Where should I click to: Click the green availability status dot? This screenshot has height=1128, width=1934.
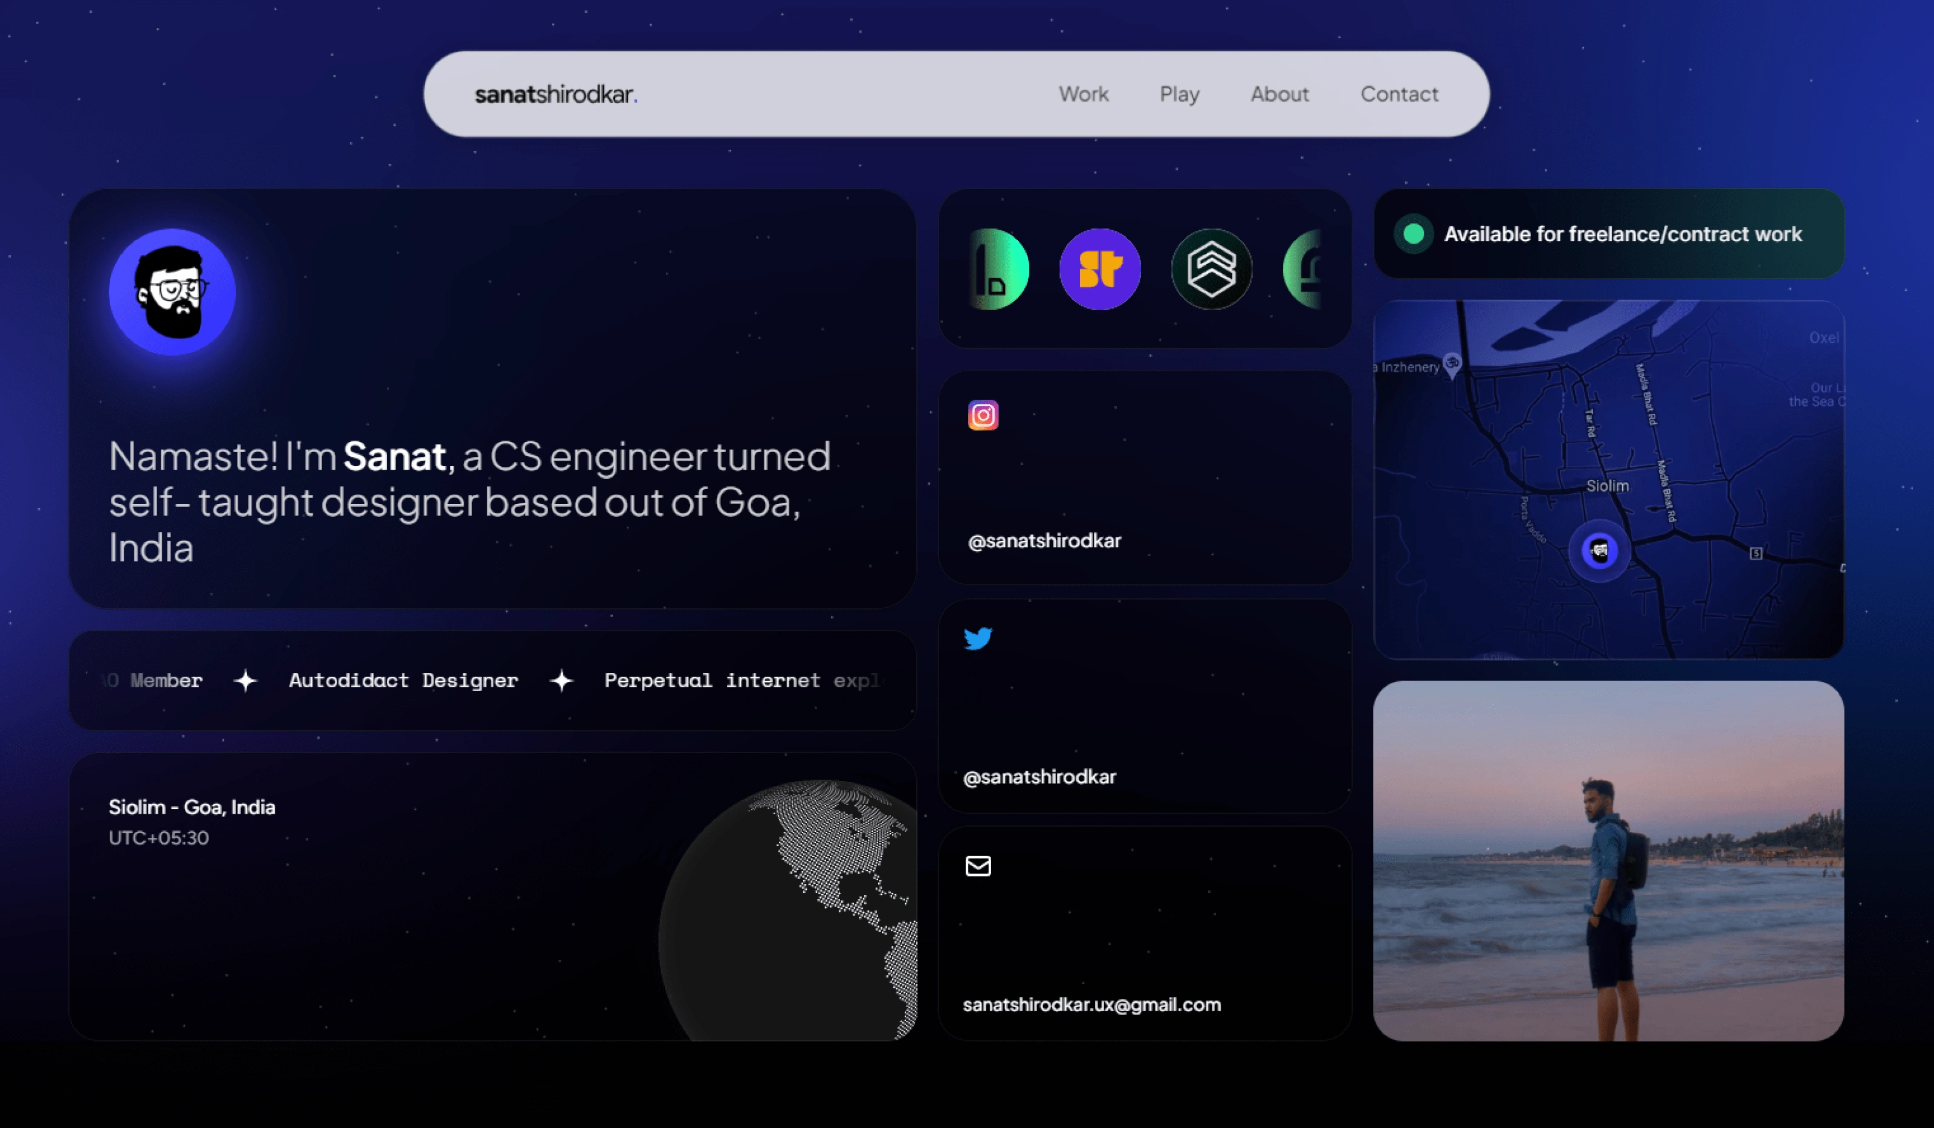(x=1414, y=233)
